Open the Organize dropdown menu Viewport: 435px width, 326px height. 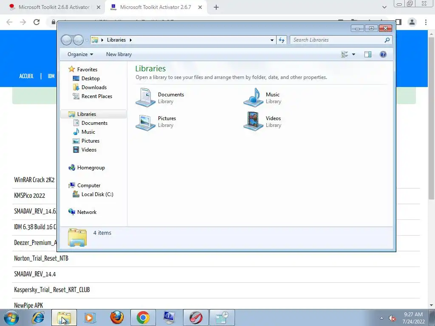click(x=80, y=54)
